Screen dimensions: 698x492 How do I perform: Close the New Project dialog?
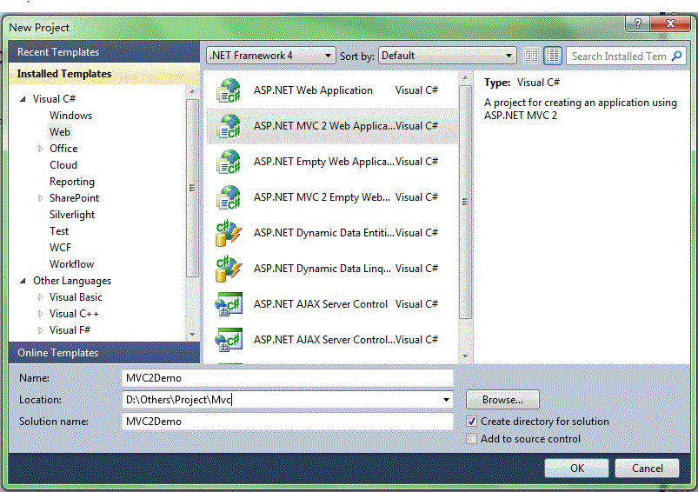(670, 23)
